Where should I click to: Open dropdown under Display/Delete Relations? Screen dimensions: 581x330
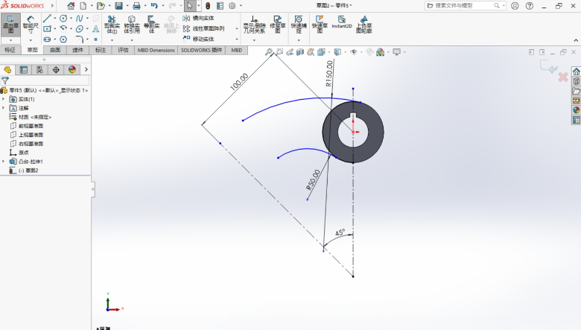point(254,40)
